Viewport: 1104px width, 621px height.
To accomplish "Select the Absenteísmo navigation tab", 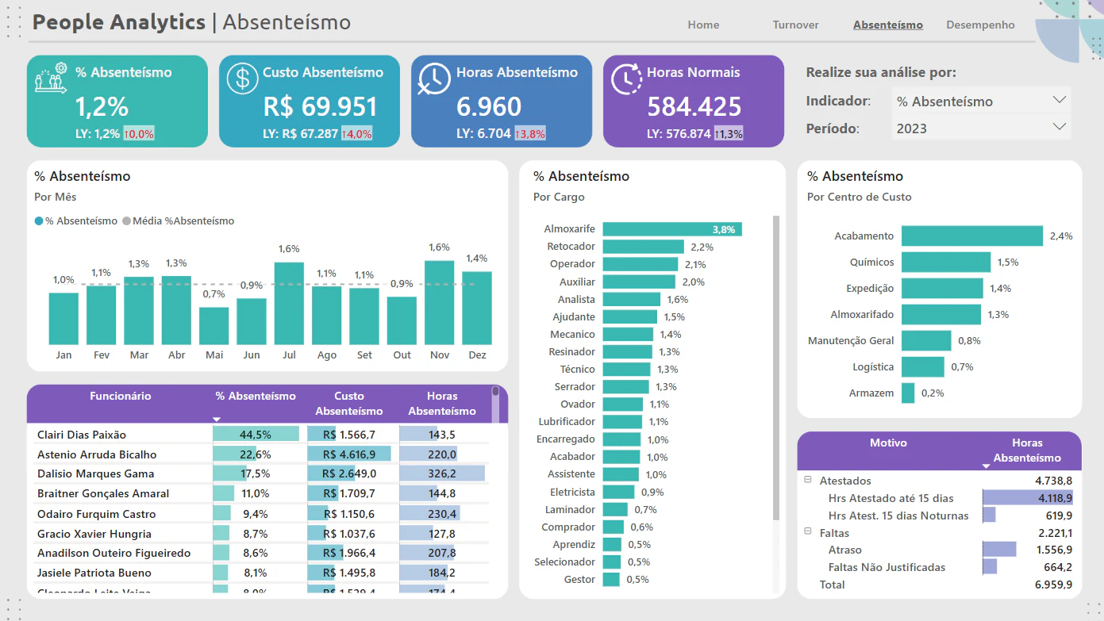I will 888,25.
